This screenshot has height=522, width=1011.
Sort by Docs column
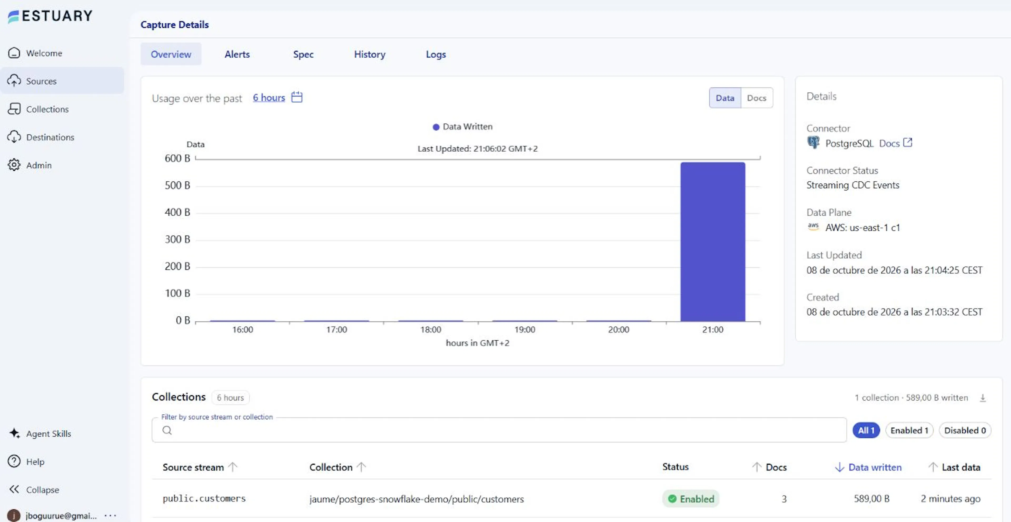click(x=769, y=467)
